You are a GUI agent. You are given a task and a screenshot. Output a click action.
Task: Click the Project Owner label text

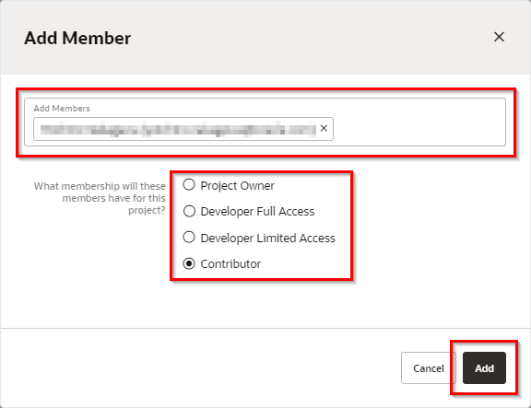point(238,186)
